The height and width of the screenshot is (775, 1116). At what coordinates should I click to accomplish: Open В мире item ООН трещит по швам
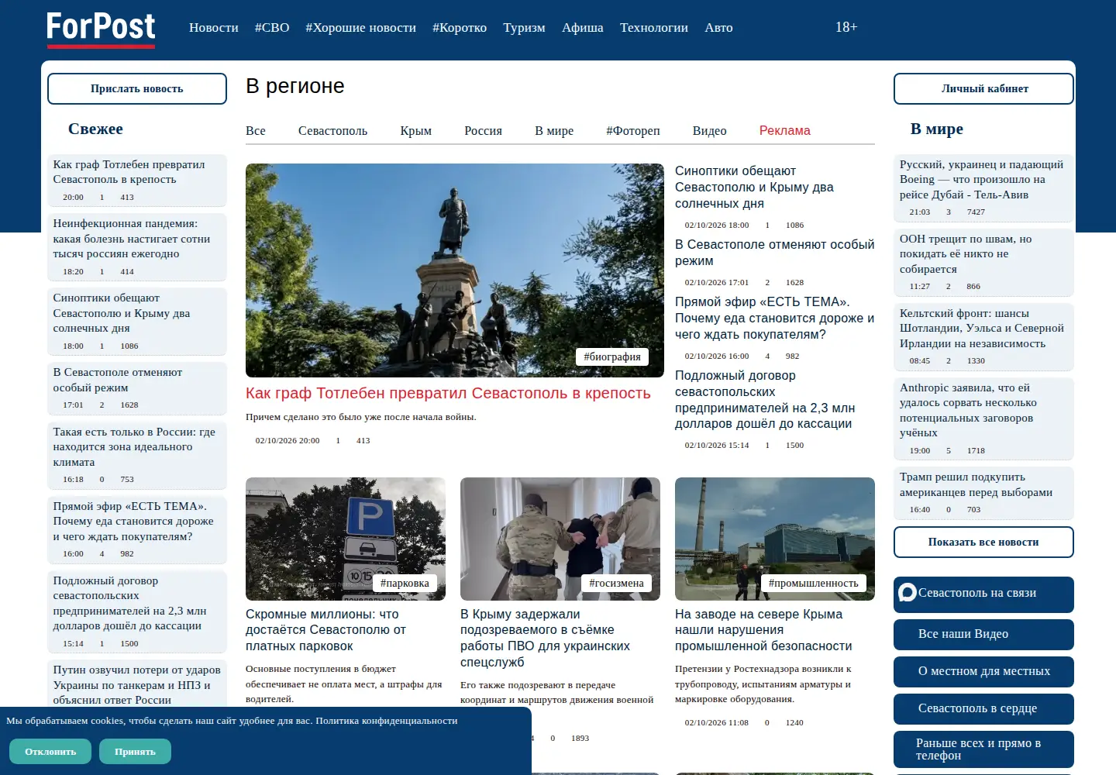[x=966, y=253]
